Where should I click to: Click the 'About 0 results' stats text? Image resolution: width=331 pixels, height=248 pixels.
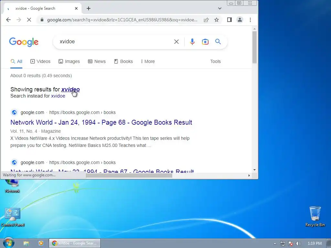41,76
